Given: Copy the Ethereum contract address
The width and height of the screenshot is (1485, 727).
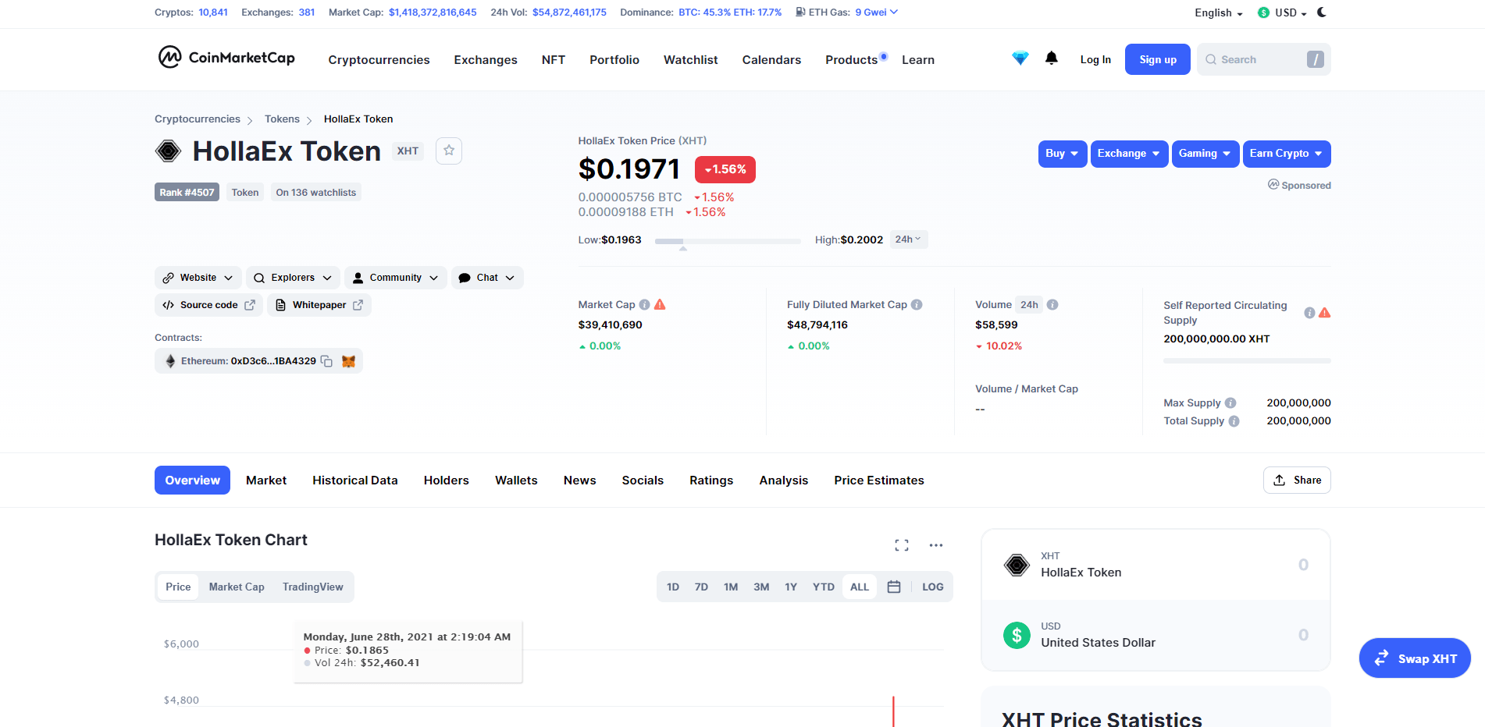Looking at the screenshot, I should (327, 361).
